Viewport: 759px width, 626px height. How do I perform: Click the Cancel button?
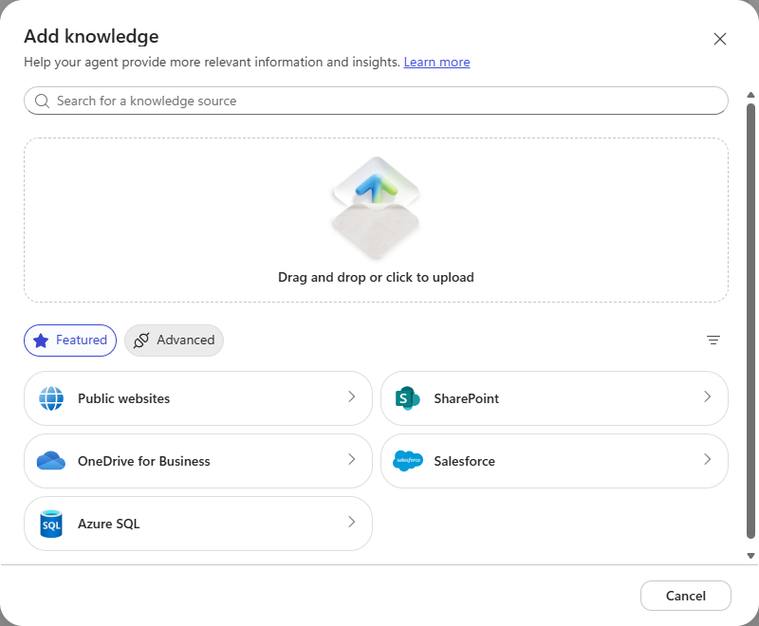pyautogui.click(x=685, y=596)
